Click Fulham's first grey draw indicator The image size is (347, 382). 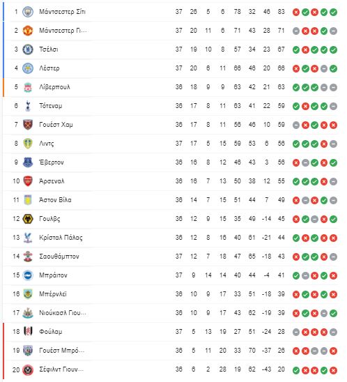296,332
